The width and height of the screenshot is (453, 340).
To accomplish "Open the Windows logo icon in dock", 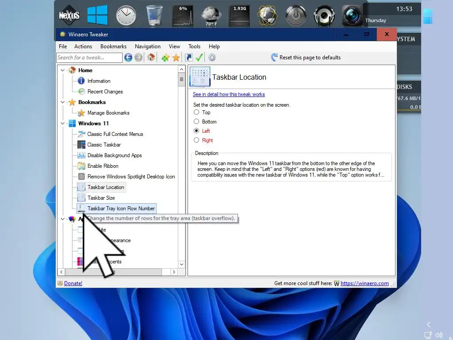I will pyautogui.click(x=97, y=15).
